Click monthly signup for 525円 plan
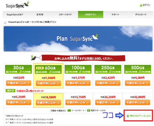The image size is (154, 126). (x=19, y=83)
